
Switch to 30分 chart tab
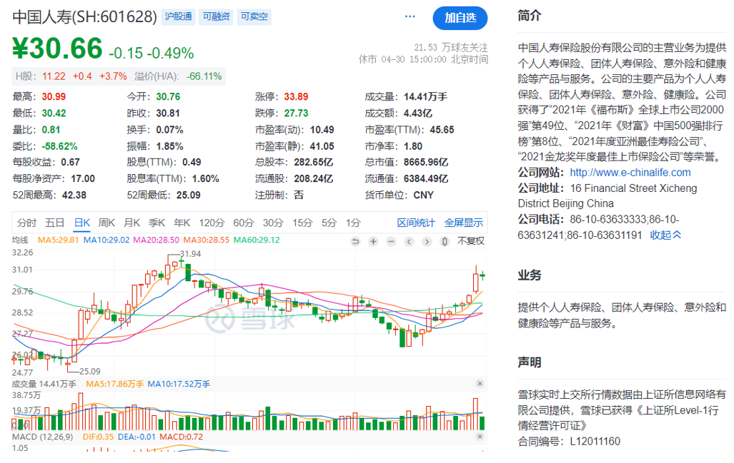coord(273,223)
